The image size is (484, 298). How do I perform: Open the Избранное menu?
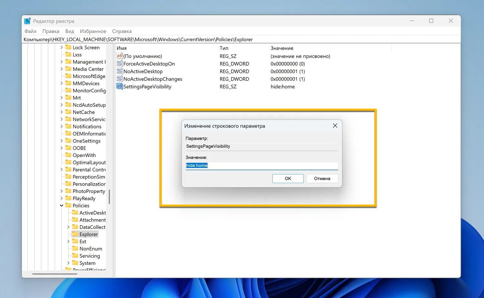click(93, 31)
